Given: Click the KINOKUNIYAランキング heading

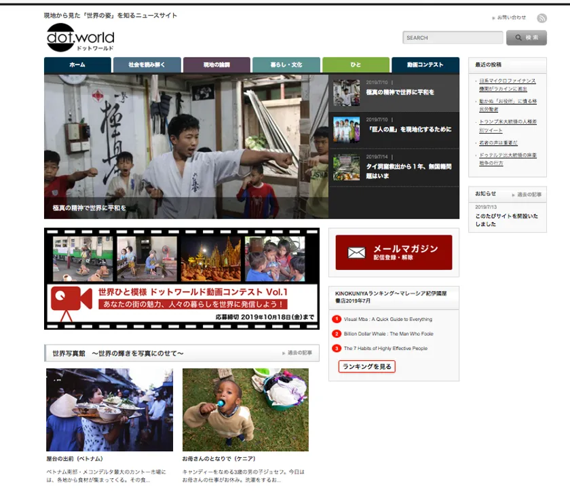Looking at the screenshot, I should coord(391,297).
